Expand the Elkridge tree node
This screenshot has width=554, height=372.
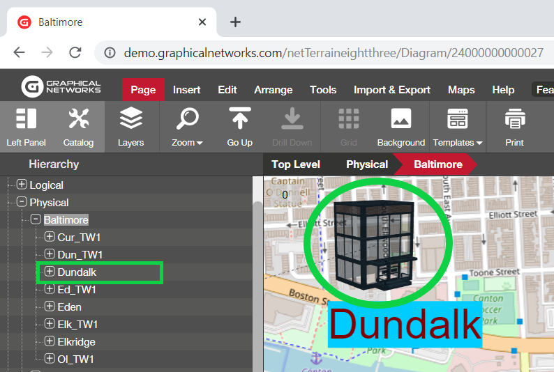50,341
